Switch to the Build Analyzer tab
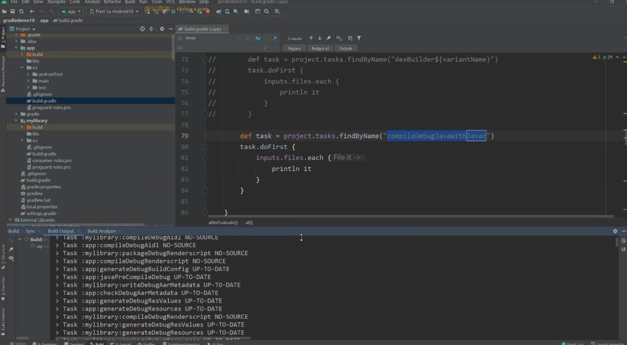Screen dimensions: 627x345 pyautogui.click(x=101, y=231)
